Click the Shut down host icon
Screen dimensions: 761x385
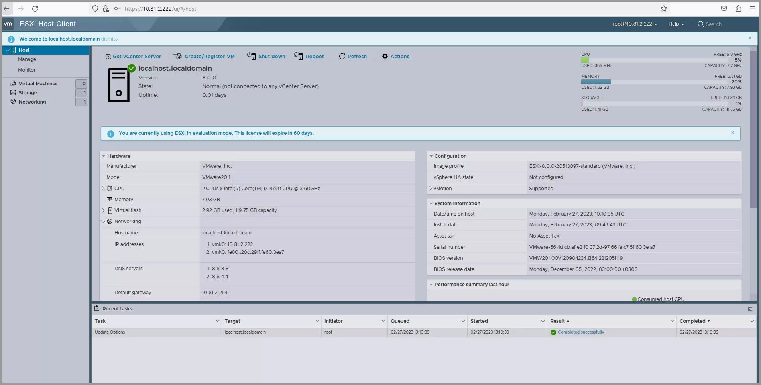pyautogui.click(x=251, y=56)
